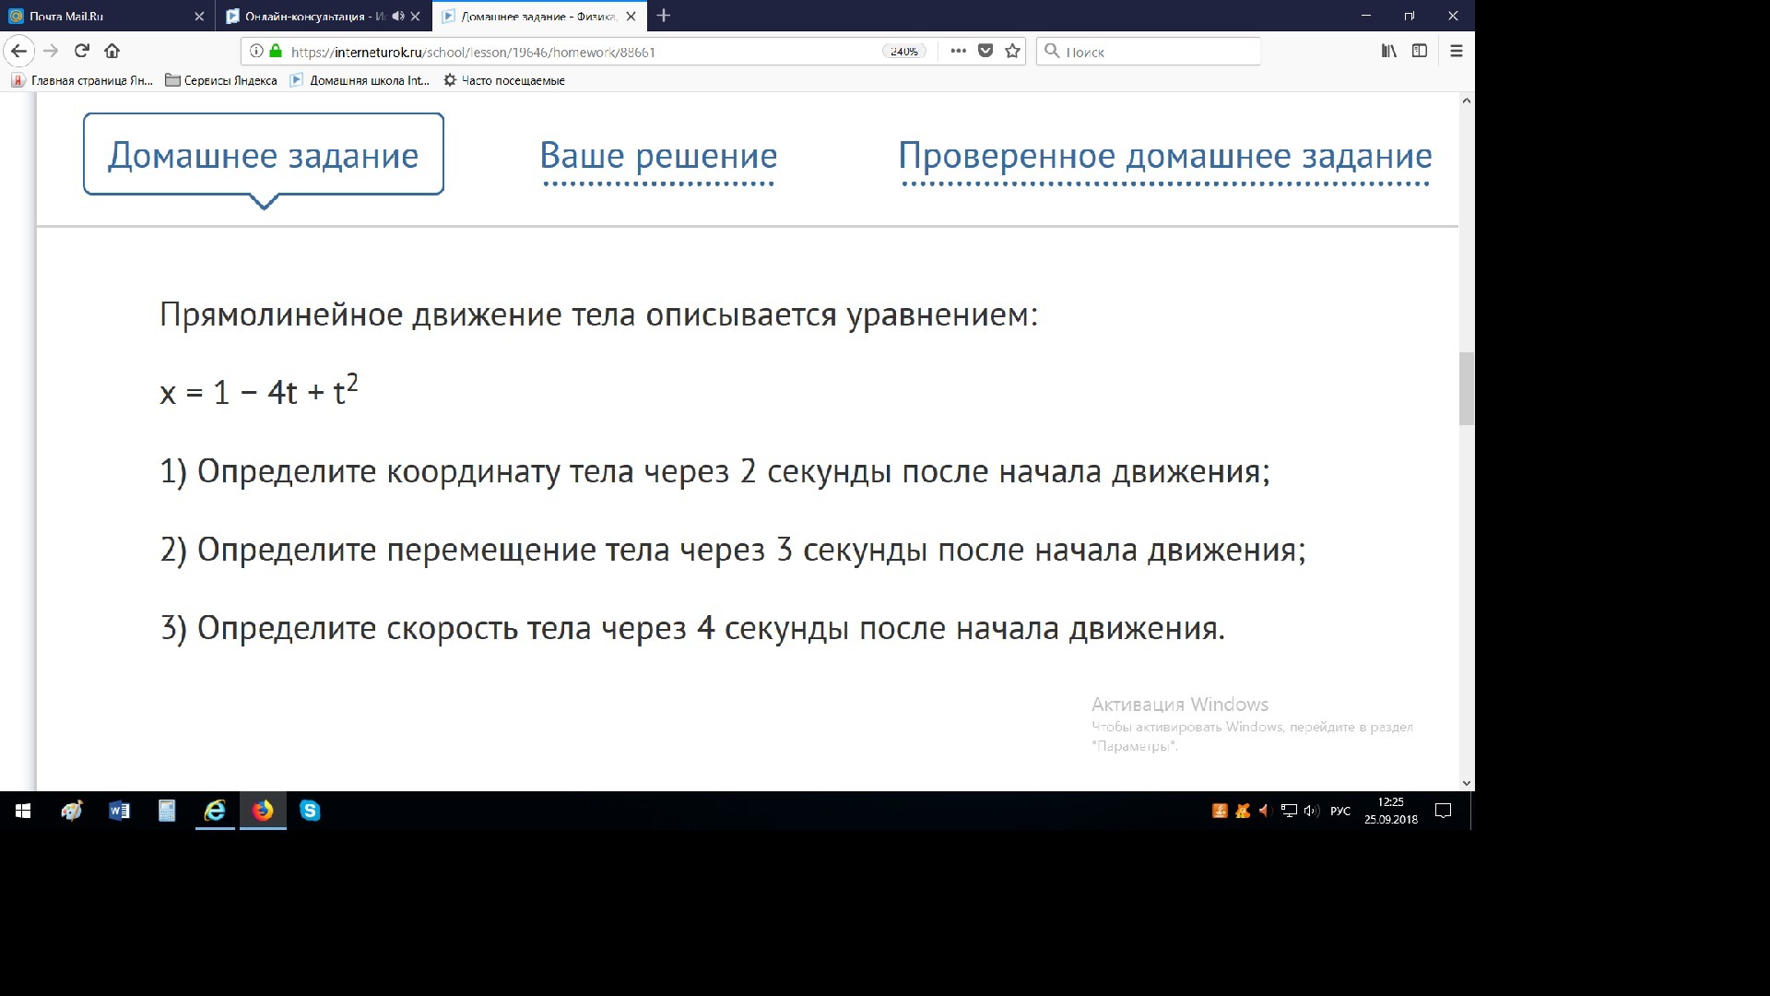Viewport: 1770px width, 996px height.
Task: Open Сервисы Яндекса bookmarks folder
Action: point(221,80)
